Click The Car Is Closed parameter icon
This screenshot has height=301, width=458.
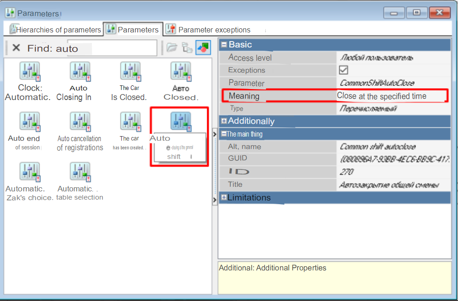[x=130, y=72]
